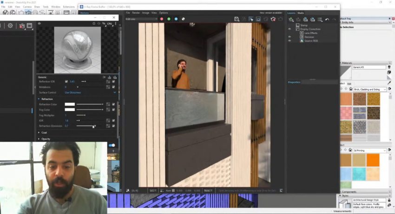Open the Image menu in Frame Buffer
The height and width of the screenshot is (214, 395).
pos(145,13)
